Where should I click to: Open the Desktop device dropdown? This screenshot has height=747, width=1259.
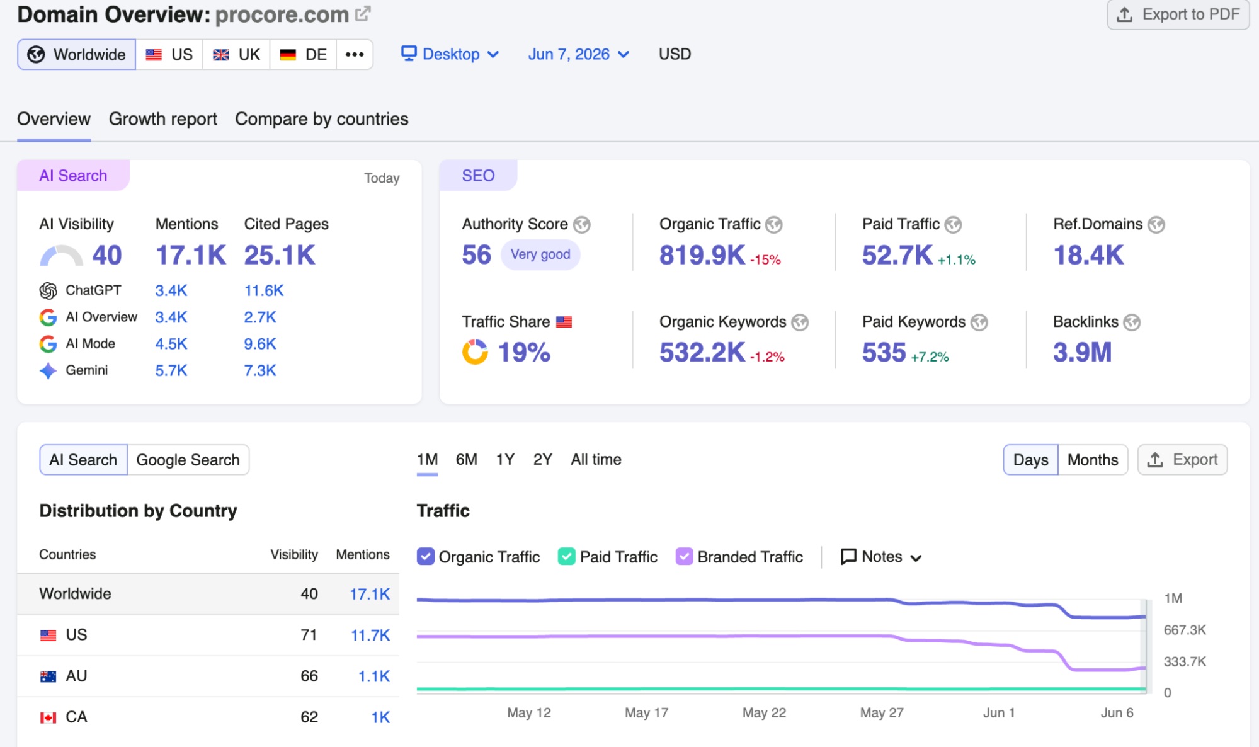[450, 54]
